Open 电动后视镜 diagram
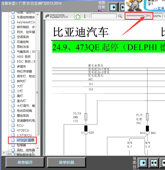Image resolution: width=165 pixels, height=170 pixels. tap(24, 111)
